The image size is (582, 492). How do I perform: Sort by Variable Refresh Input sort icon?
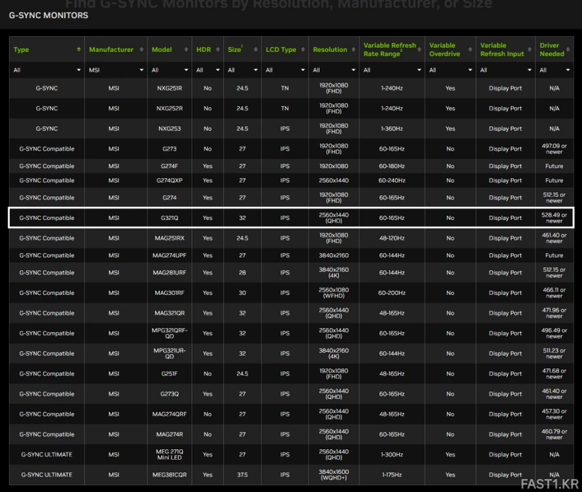pyautogui.click(x=530, y=49)
